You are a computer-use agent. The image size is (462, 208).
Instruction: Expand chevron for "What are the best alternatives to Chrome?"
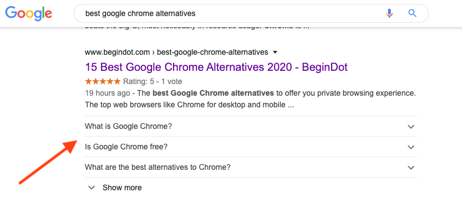[411, 168]
